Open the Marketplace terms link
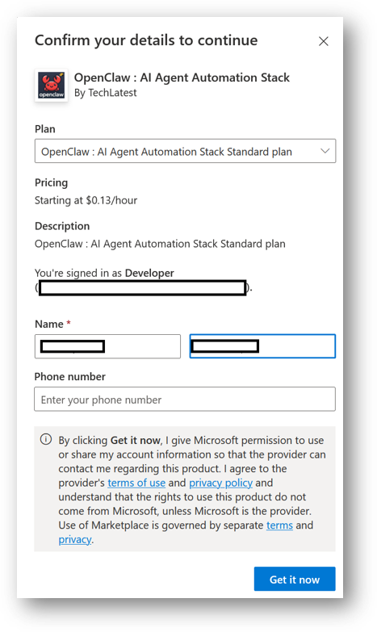Image resolution: width=377 pixels, height=632 pixels. tap(279, 525)
